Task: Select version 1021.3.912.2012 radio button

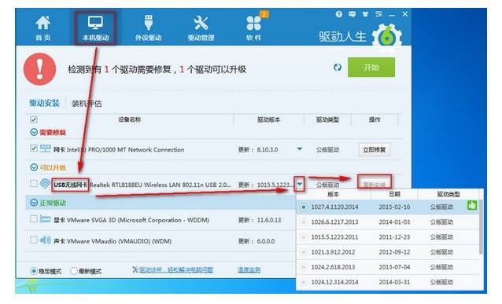Action: pos(304,252)
